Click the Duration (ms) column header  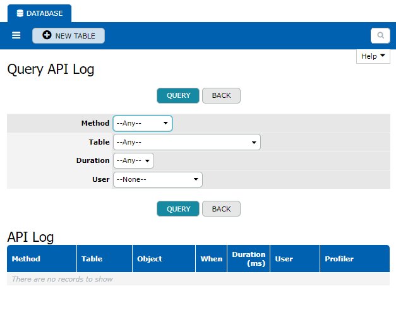point(248,259)
